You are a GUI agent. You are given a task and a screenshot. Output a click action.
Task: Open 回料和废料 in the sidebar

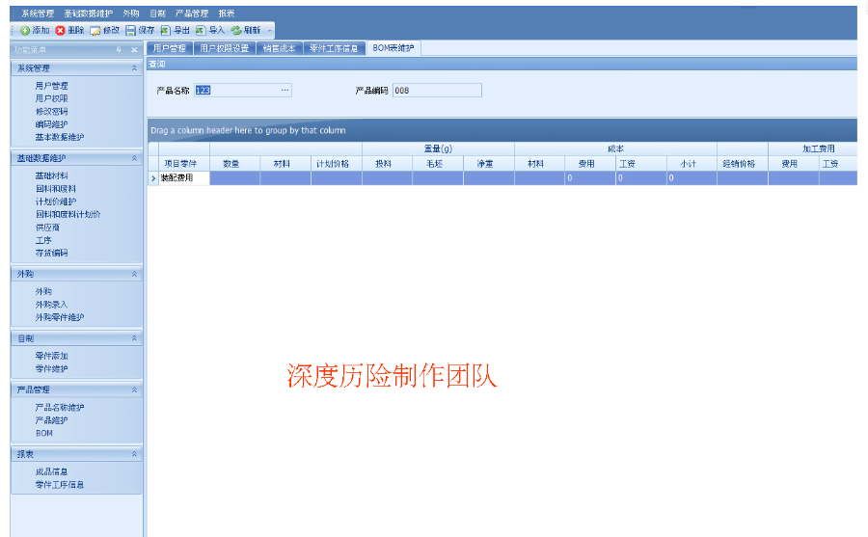pyautogui.click(x=56, y=189)
